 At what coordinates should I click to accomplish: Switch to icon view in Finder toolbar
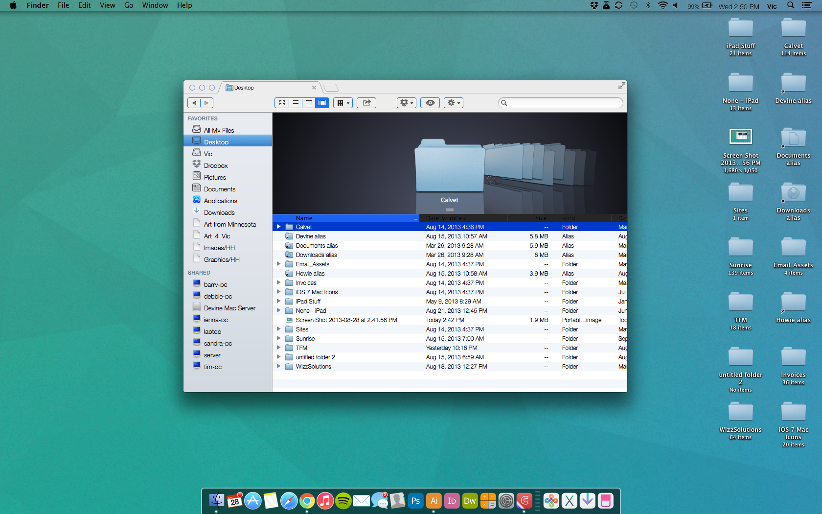(282, 103)
